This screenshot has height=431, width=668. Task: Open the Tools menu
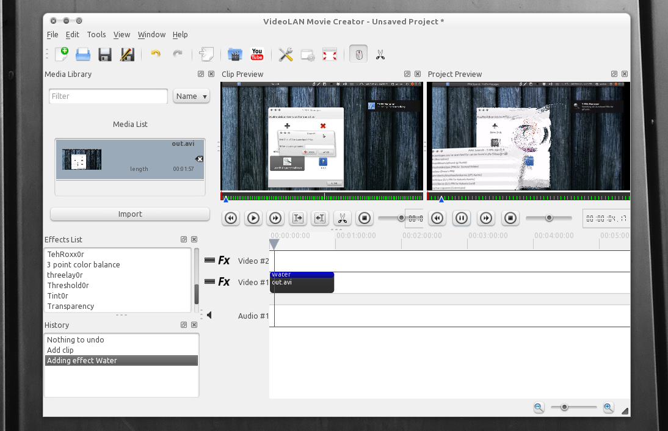[96, 35]
